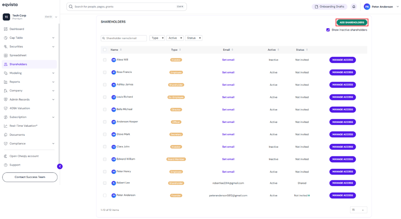Viewport: 401px width, 219px height.
Task: Expand the Cap Table menu chevron
Action: click(x=53, y=38)
